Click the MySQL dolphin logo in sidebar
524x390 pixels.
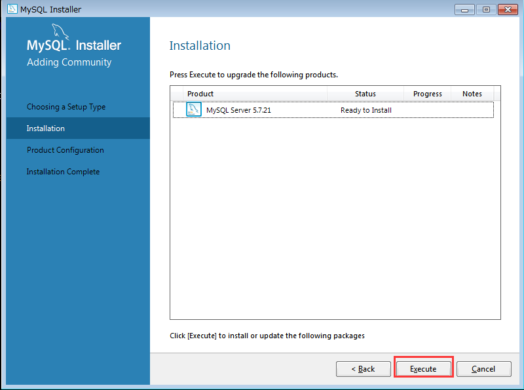coord(60,31)
